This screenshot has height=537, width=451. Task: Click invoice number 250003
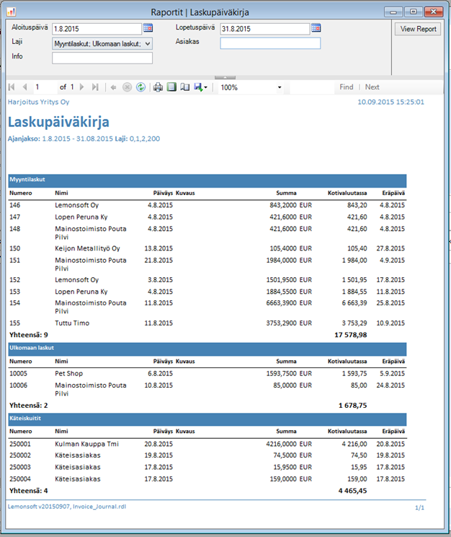click(20, 467)
